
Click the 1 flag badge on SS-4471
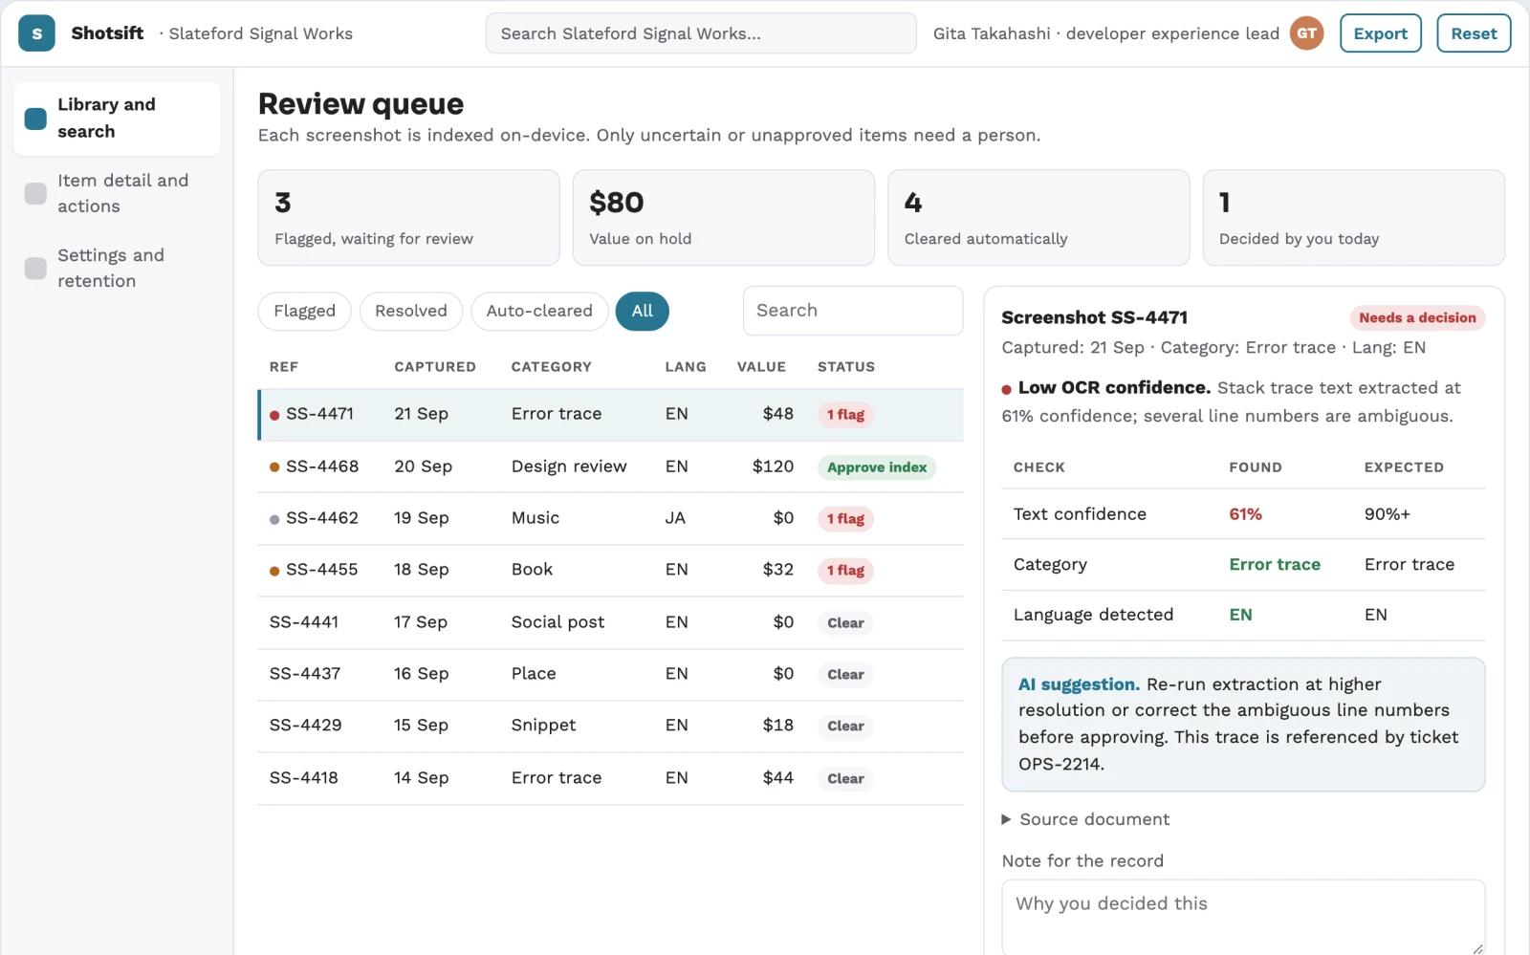coord(845,415)
